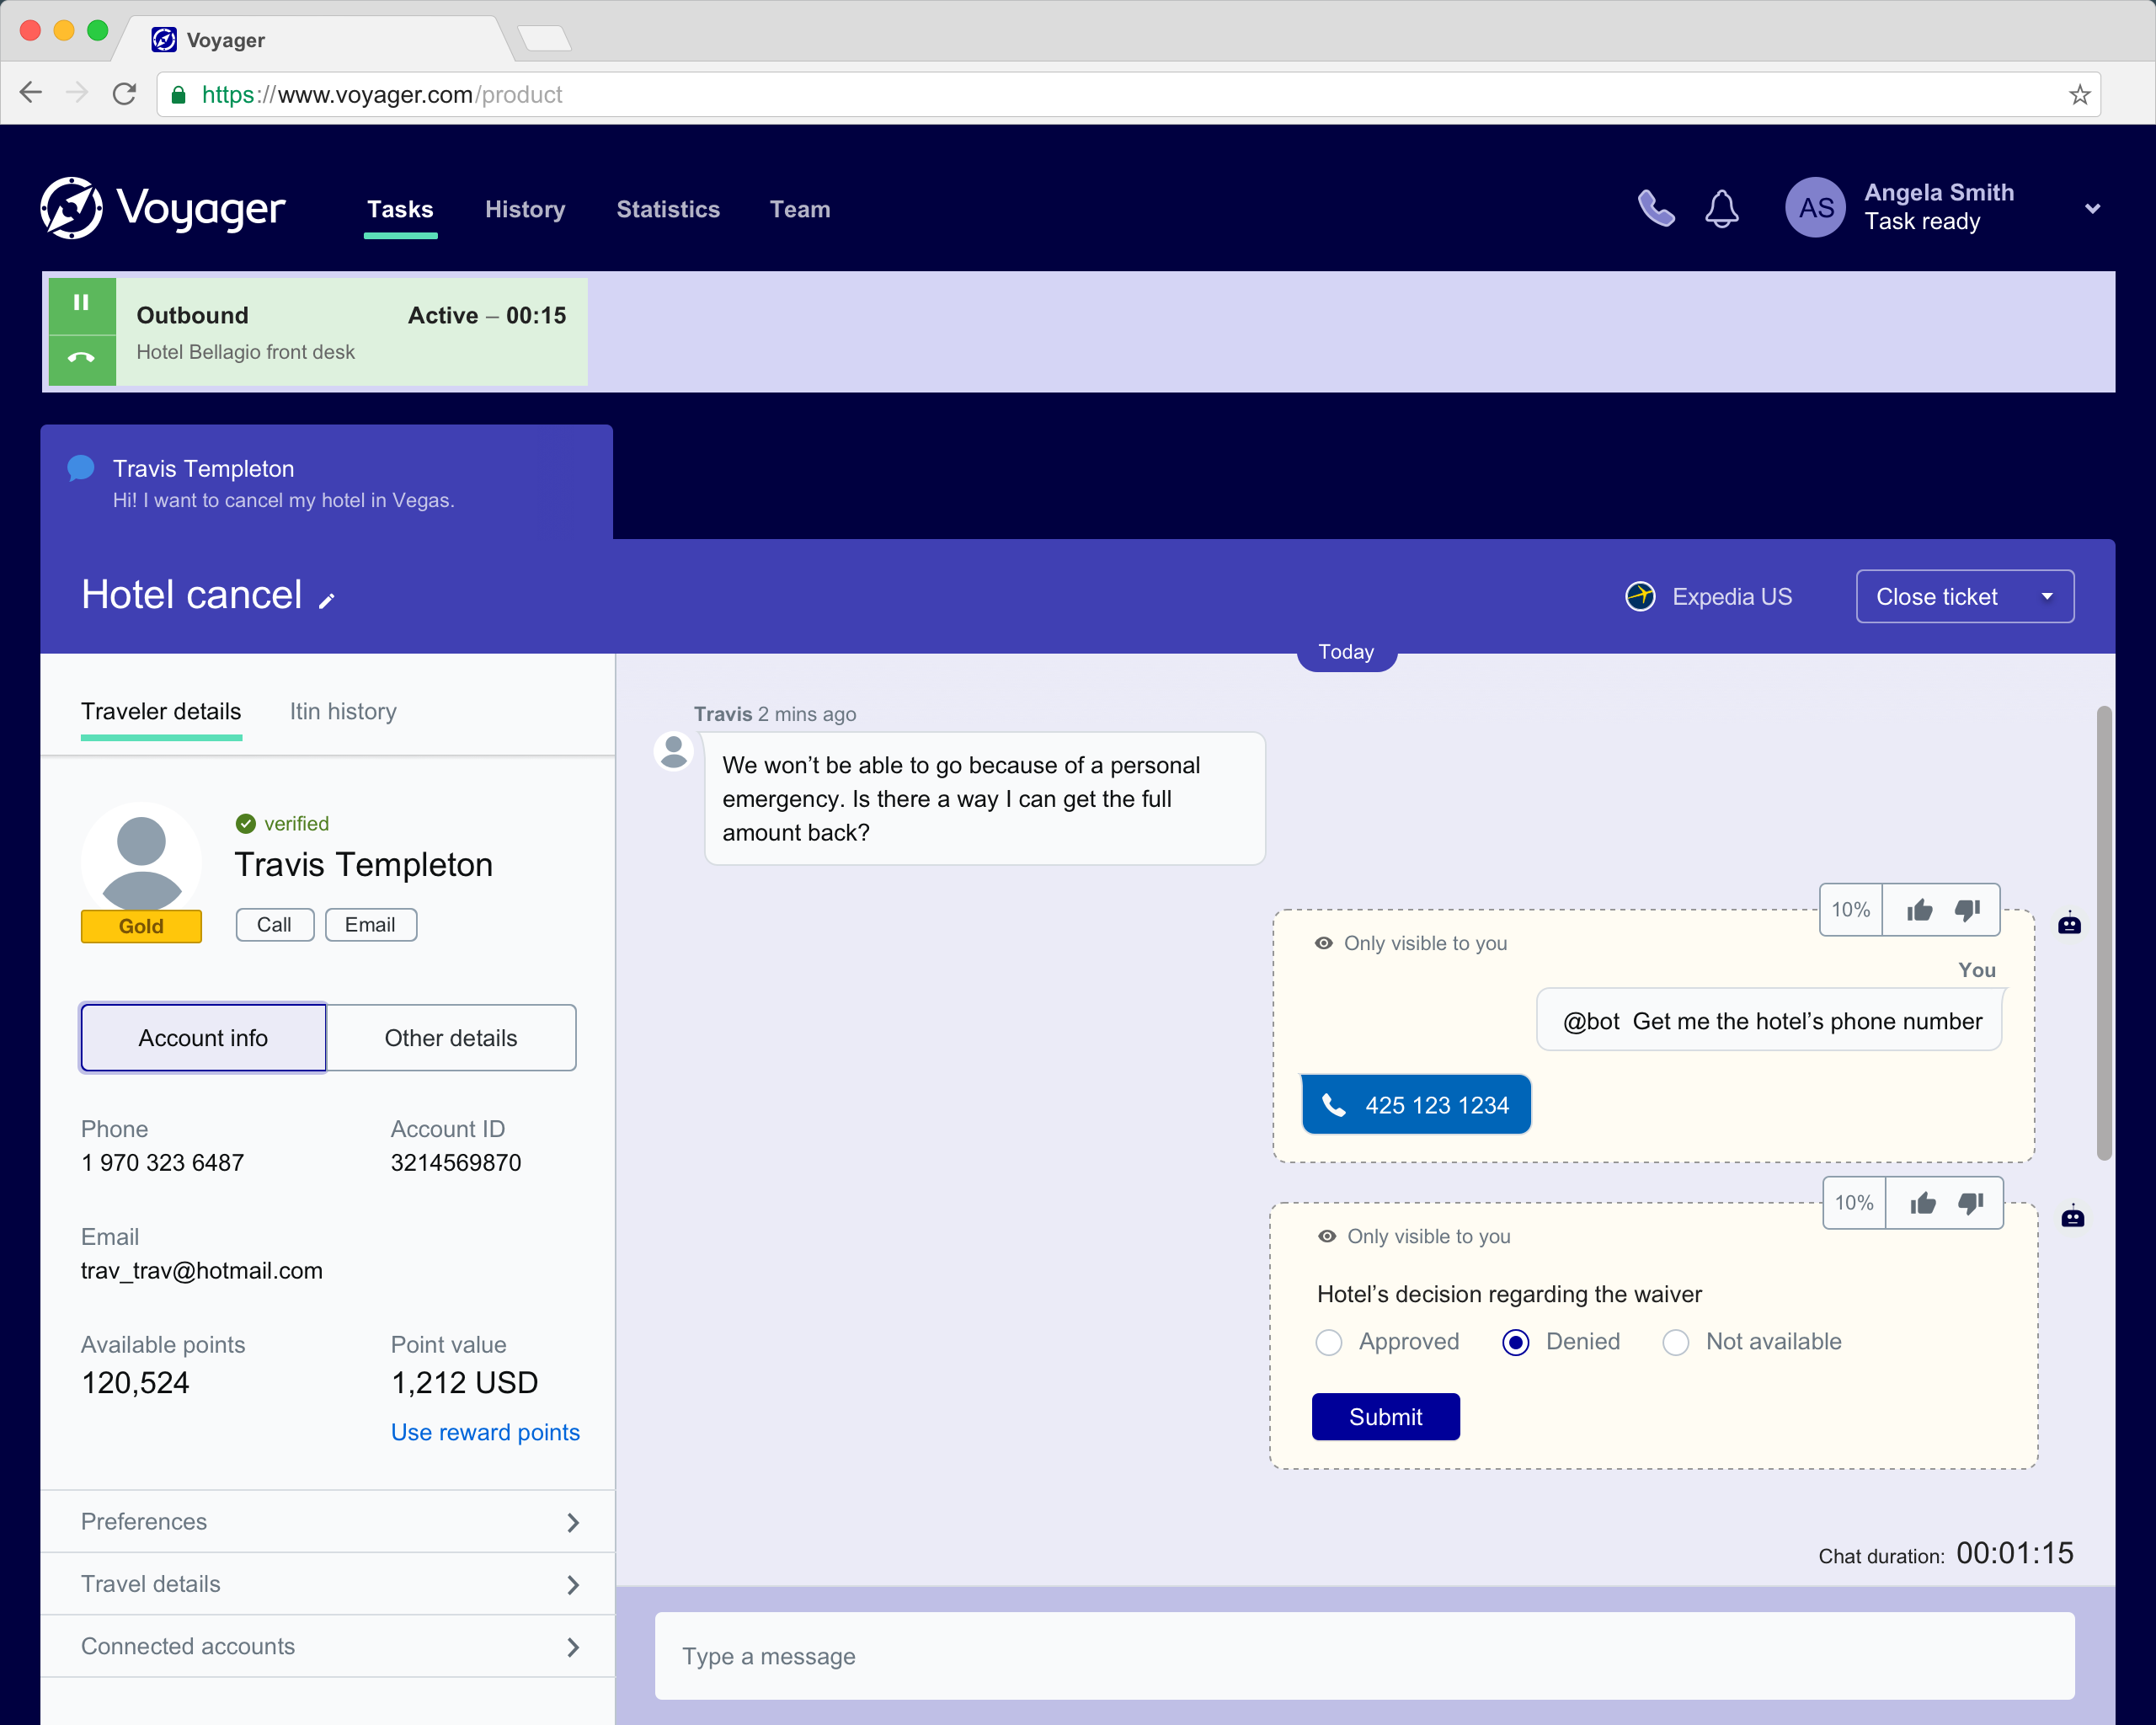This screenshot has height=1725, width=2156.
Task: Open the notifications bell
Action: (x=1721, y=209)
